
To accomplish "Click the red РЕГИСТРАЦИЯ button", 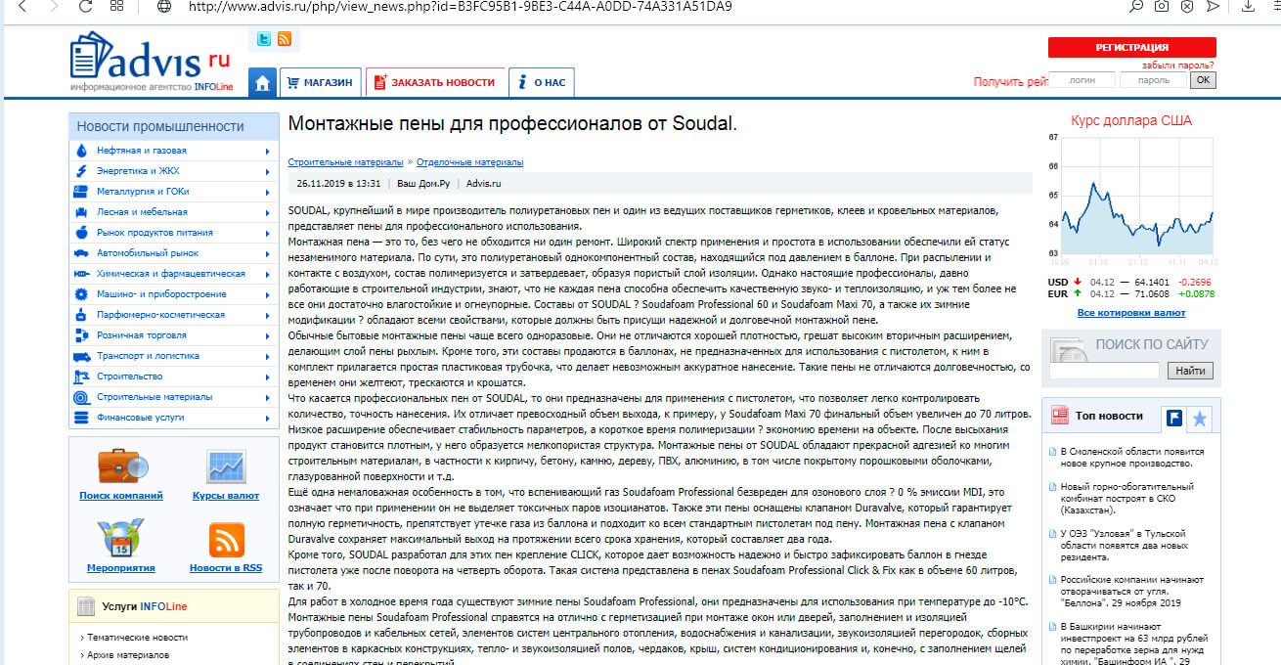I will tap(1131, 47).
